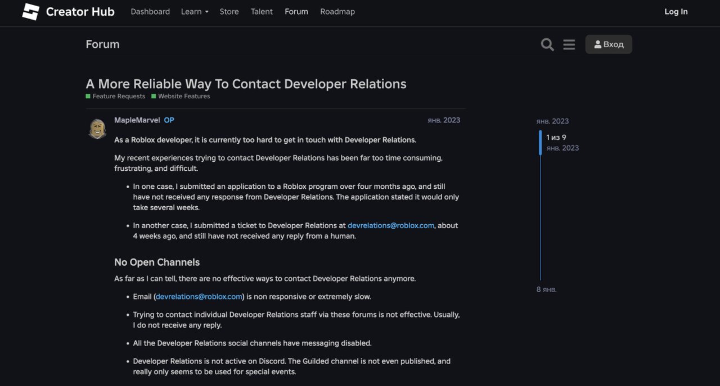Click the Roblox Creator Hub logo icon
This screenshot has width=720, height=386.
(31, 12)
